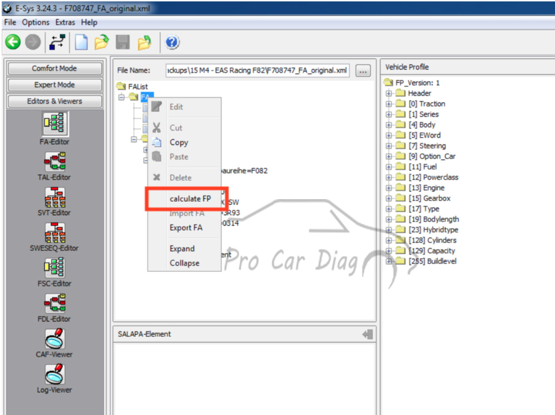The width and height of the screenshot is (555, 415).
Task: Open the Options menu
Action: [35, 23]
